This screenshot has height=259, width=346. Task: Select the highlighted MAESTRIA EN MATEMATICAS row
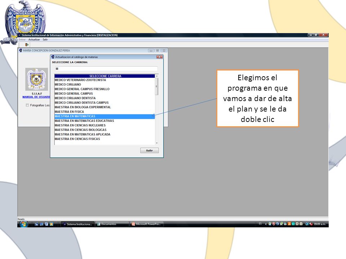pyautogui.click(x=105, y=116)
